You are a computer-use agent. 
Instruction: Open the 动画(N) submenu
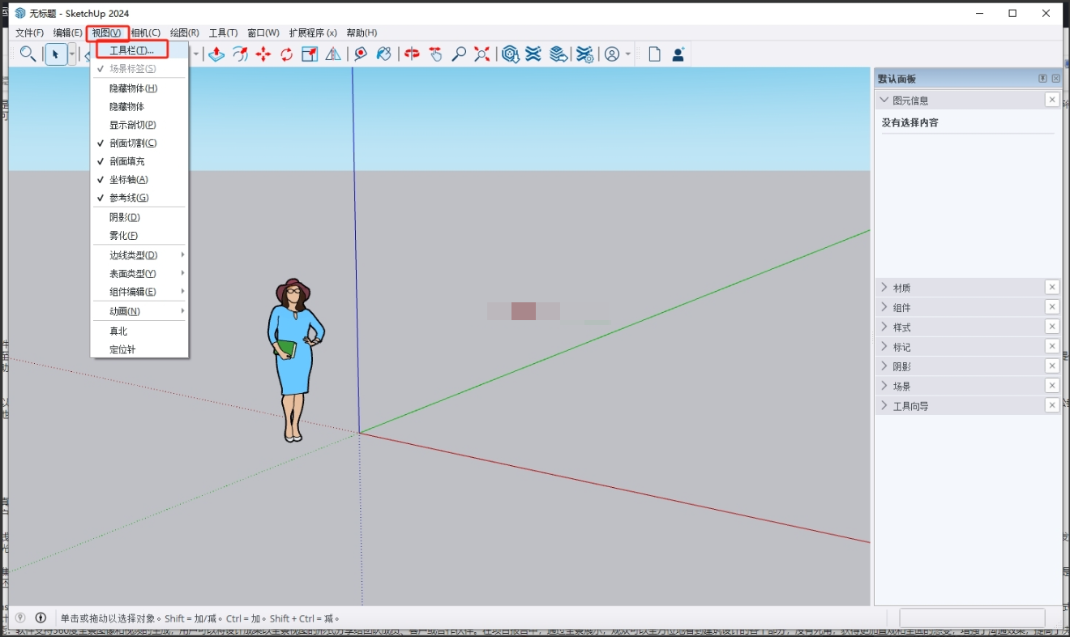click(x=139, y=311)
